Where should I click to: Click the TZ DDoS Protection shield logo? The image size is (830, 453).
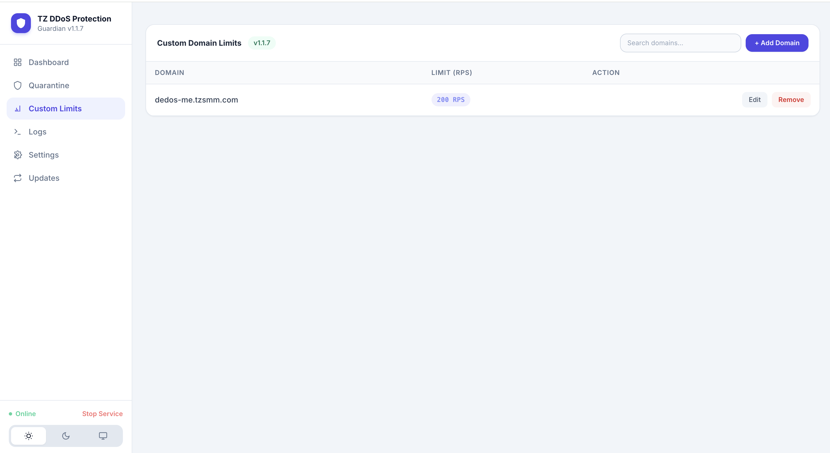pos(21,23)
